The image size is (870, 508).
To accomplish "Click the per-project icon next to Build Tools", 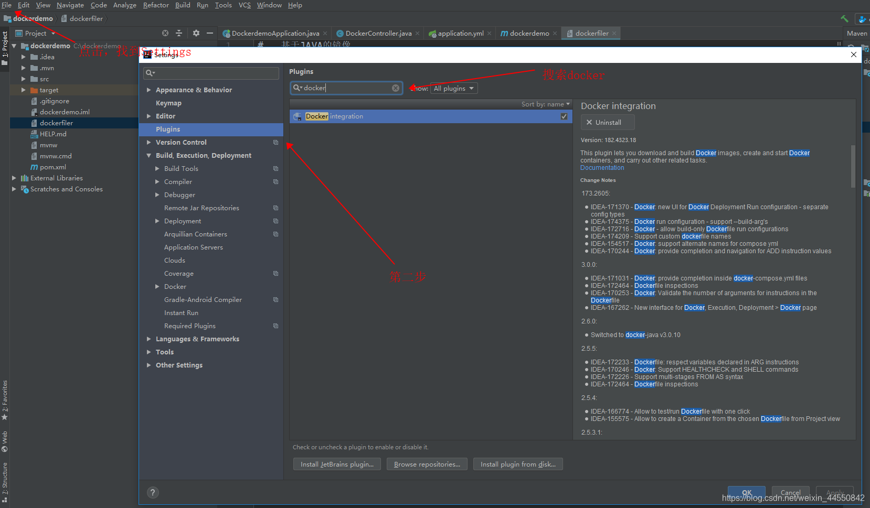I will (x=275, y=168).
